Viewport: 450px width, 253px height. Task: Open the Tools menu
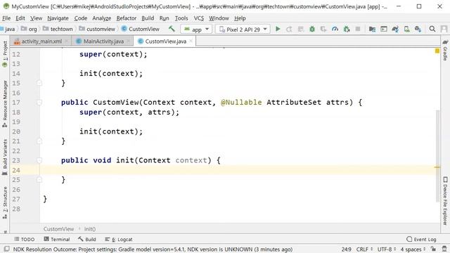181,18
